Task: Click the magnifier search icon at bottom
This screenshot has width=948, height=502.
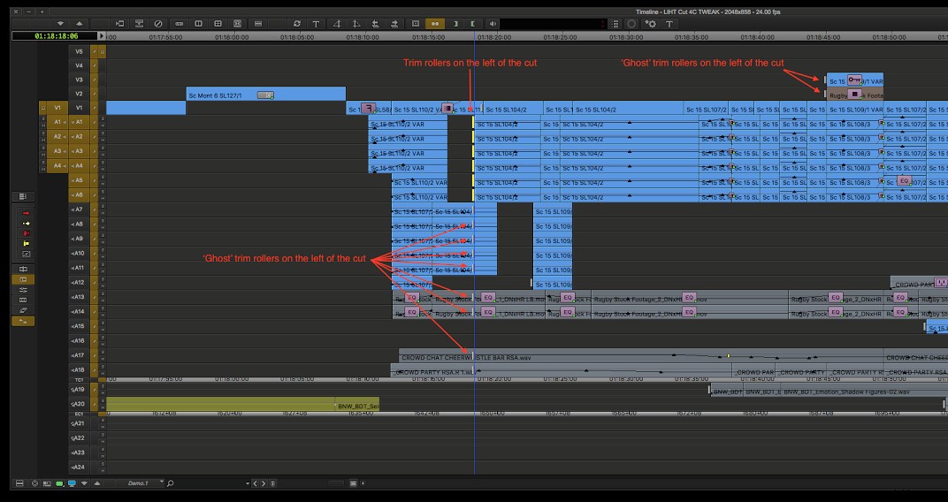Action: tap(171, 483)
